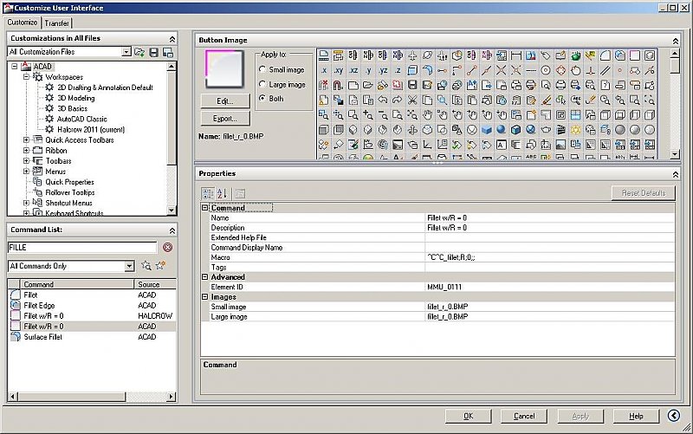Select the Both radio button
693x434 pixels.
(262, 99)
